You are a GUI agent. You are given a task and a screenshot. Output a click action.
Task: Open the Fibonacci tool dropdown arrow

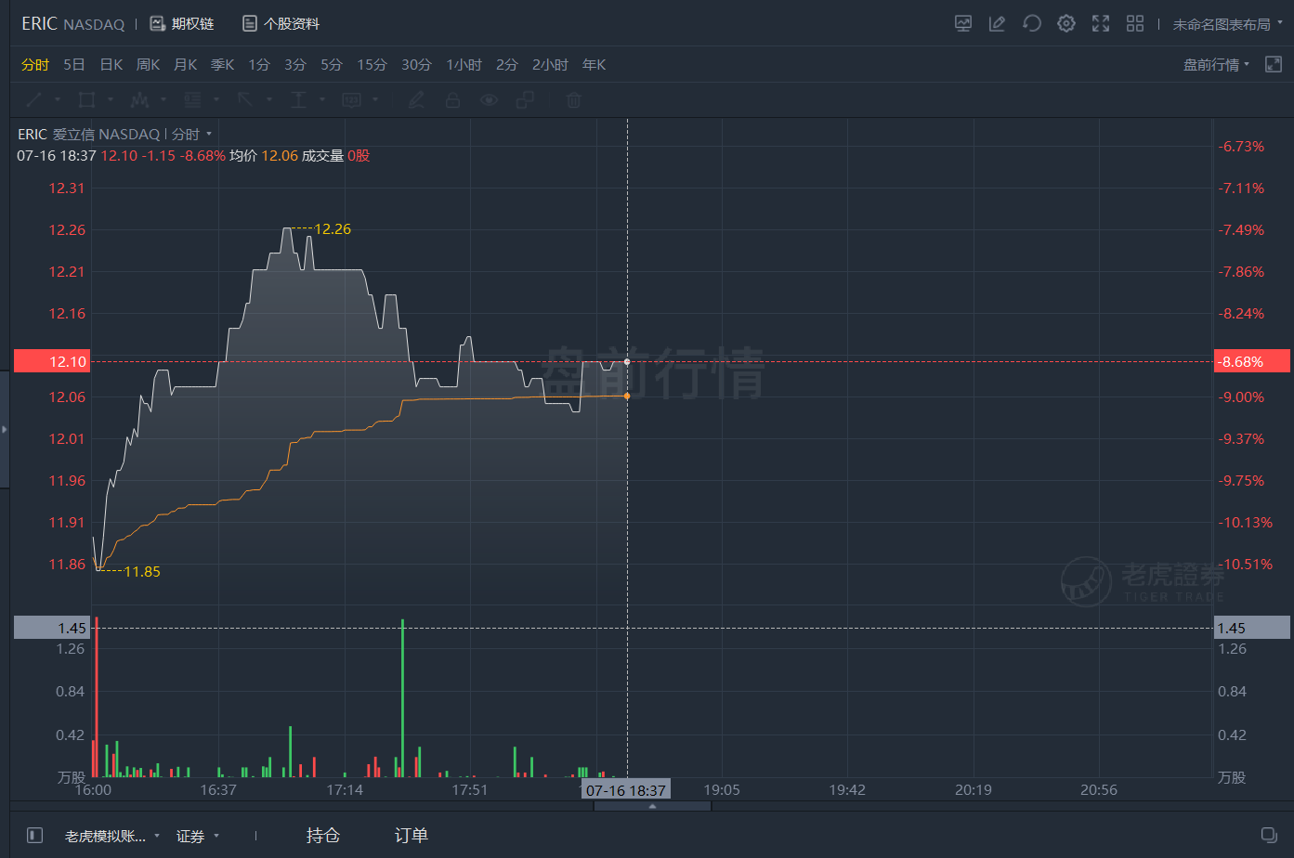tap(216, 99)
